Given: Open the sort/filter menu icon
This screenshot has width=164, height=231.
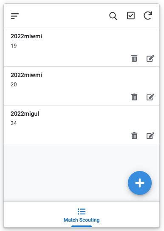Looking at the screenshot, I should tap(15, 16).
